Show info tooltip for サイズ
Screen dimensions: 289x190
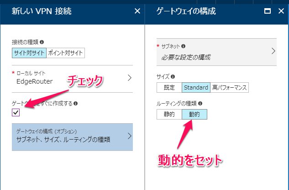[173, 77]
